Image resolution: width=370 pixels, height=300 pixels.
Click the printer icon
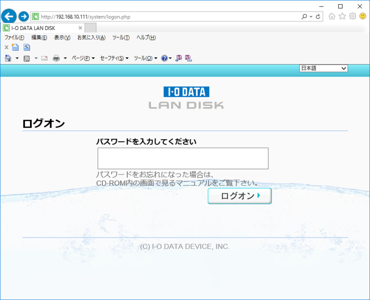pyautogui.click(x=56, y=58)
